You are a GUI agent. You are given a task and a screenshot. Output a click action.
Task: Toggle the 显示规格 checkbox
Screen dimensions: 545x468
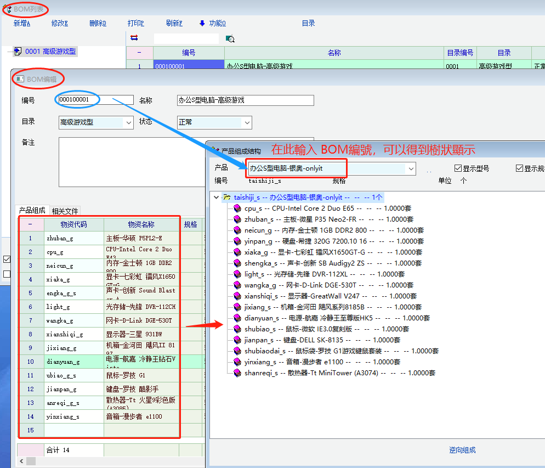(x=519, y=168)
